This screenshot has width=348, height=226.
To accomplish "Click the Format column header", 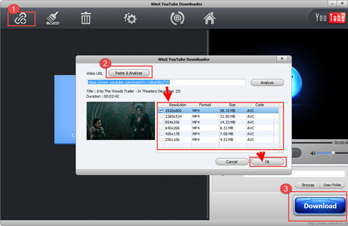I will 205,105.
